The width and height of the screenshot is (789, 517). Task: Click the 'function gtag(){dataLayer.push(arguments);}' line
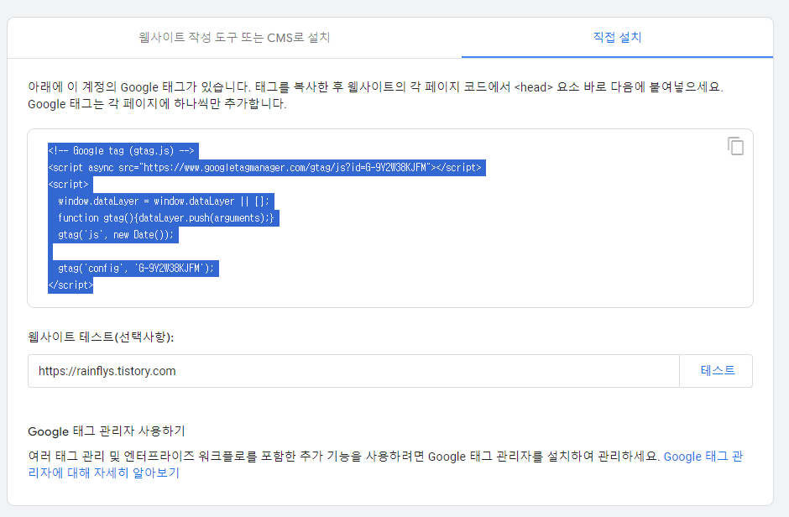pyautogui.click(x=165, y=217)
